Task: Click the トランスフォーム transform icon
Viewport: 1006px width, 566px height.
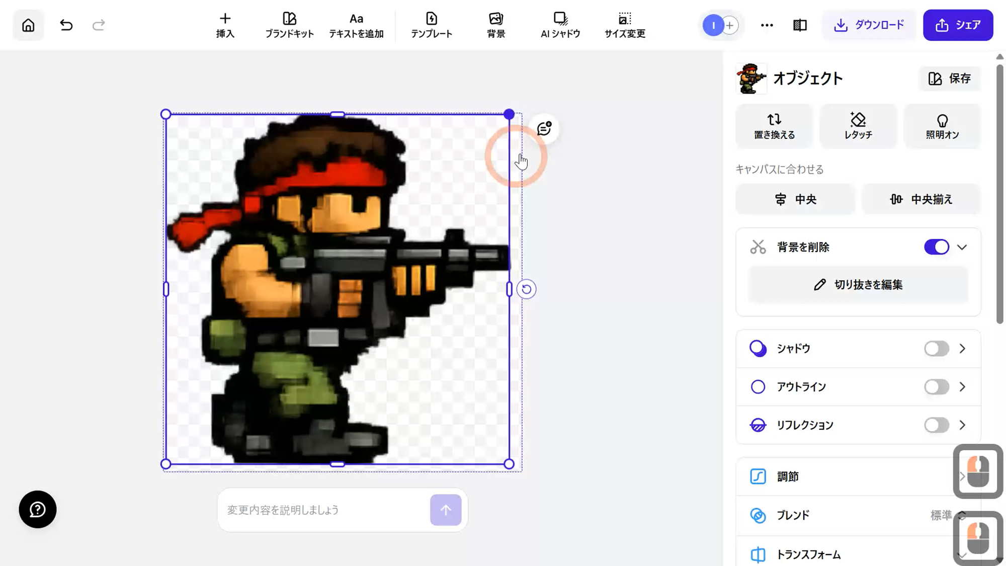Action: [758, 554]
